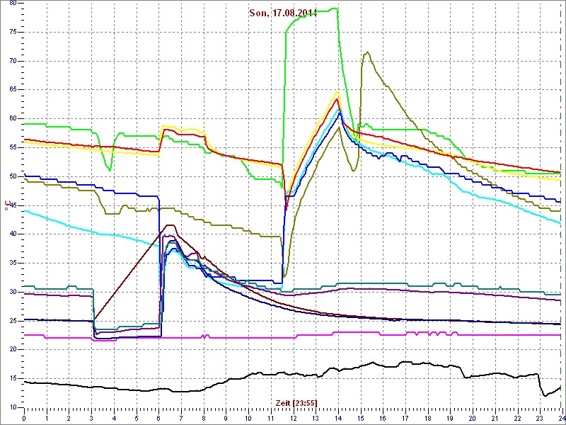Screen dimensions: 566x425
Task: Click the green curve's dip before hour 4
Action: (x=109, y=169)
